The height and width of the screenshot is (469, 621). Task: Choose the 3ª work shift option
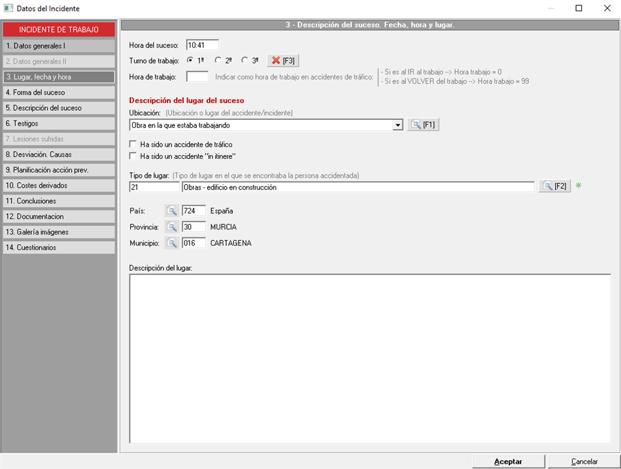coord(245,61)
